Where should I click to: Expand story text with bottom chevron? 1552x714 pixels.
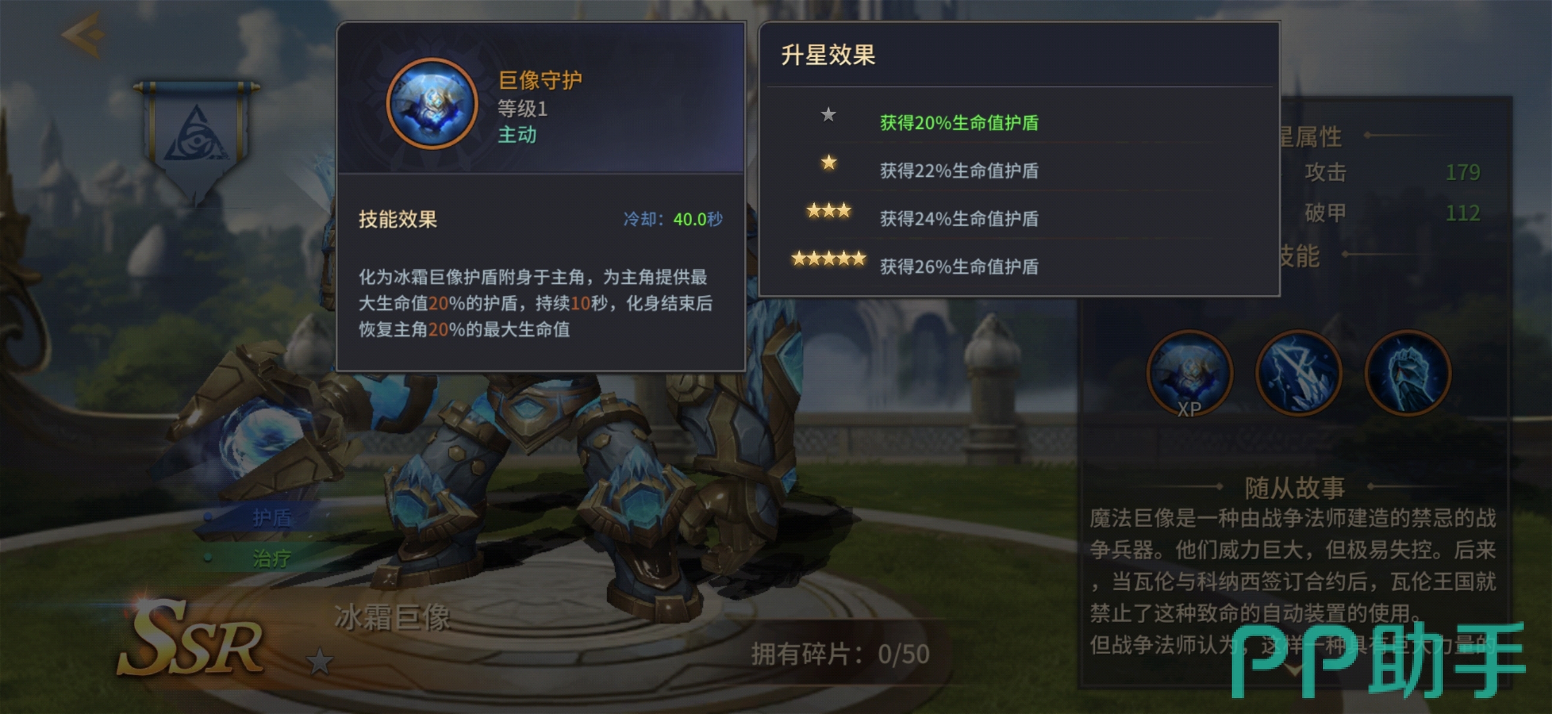[x=1294, y=669]
